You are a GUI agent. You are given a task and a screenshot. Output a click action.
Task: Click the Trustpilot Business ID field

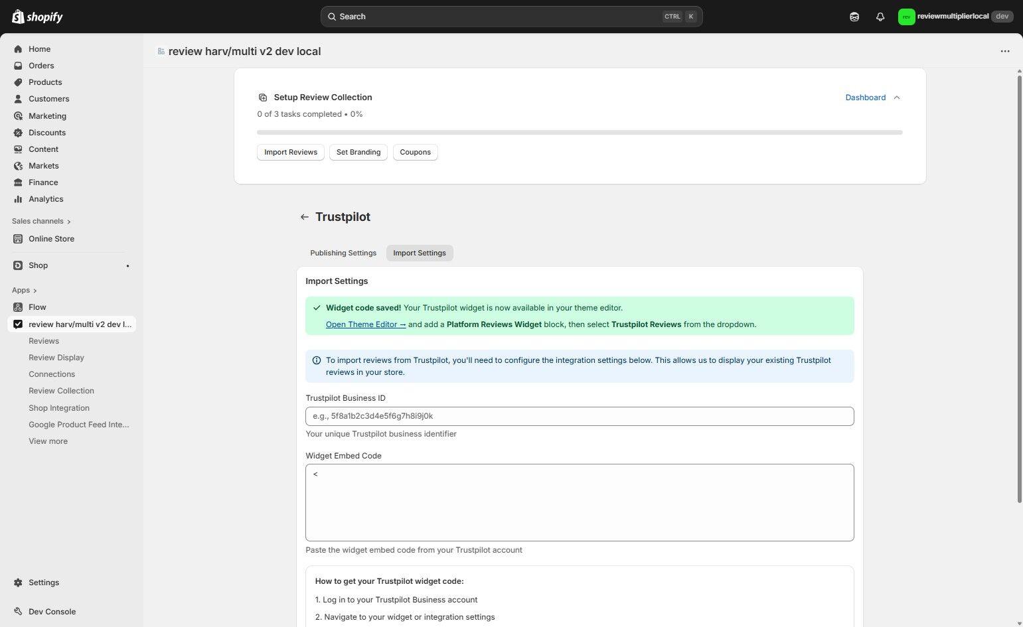(x=580, y=416)
